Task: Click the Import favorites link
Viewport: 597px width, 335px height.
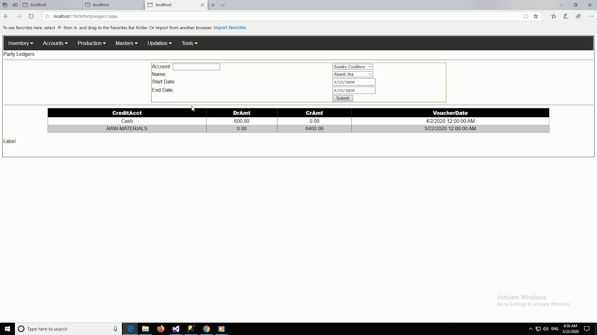Action: coord(230,27)
